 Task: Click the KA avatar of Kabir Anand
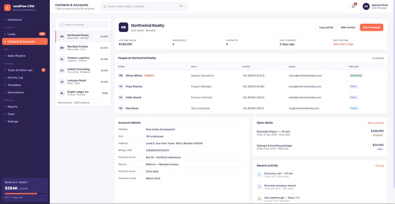(121, 97)
